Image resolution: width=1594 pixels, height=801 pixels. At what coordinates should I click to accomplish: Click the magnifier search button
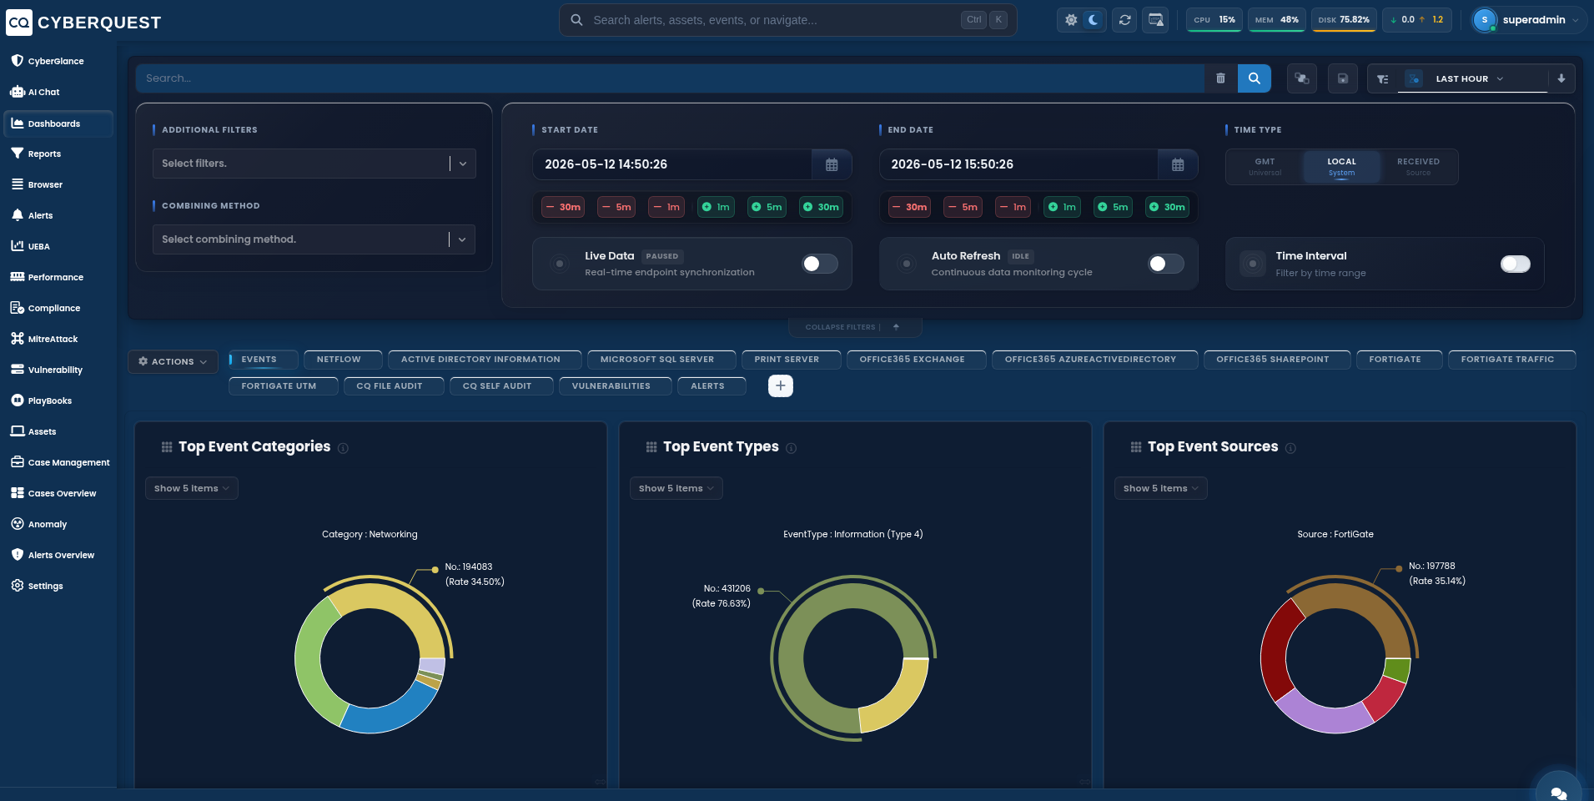(1254, 78)
